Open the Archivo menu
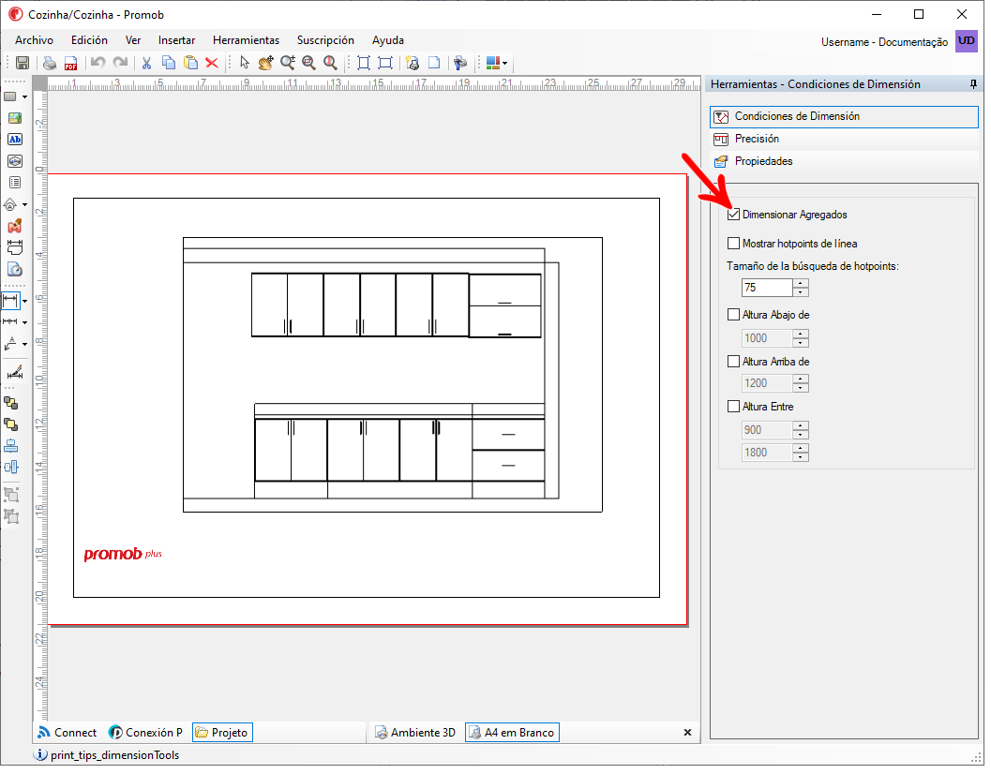This screenshot has height=774, width=991. point(34,40)
